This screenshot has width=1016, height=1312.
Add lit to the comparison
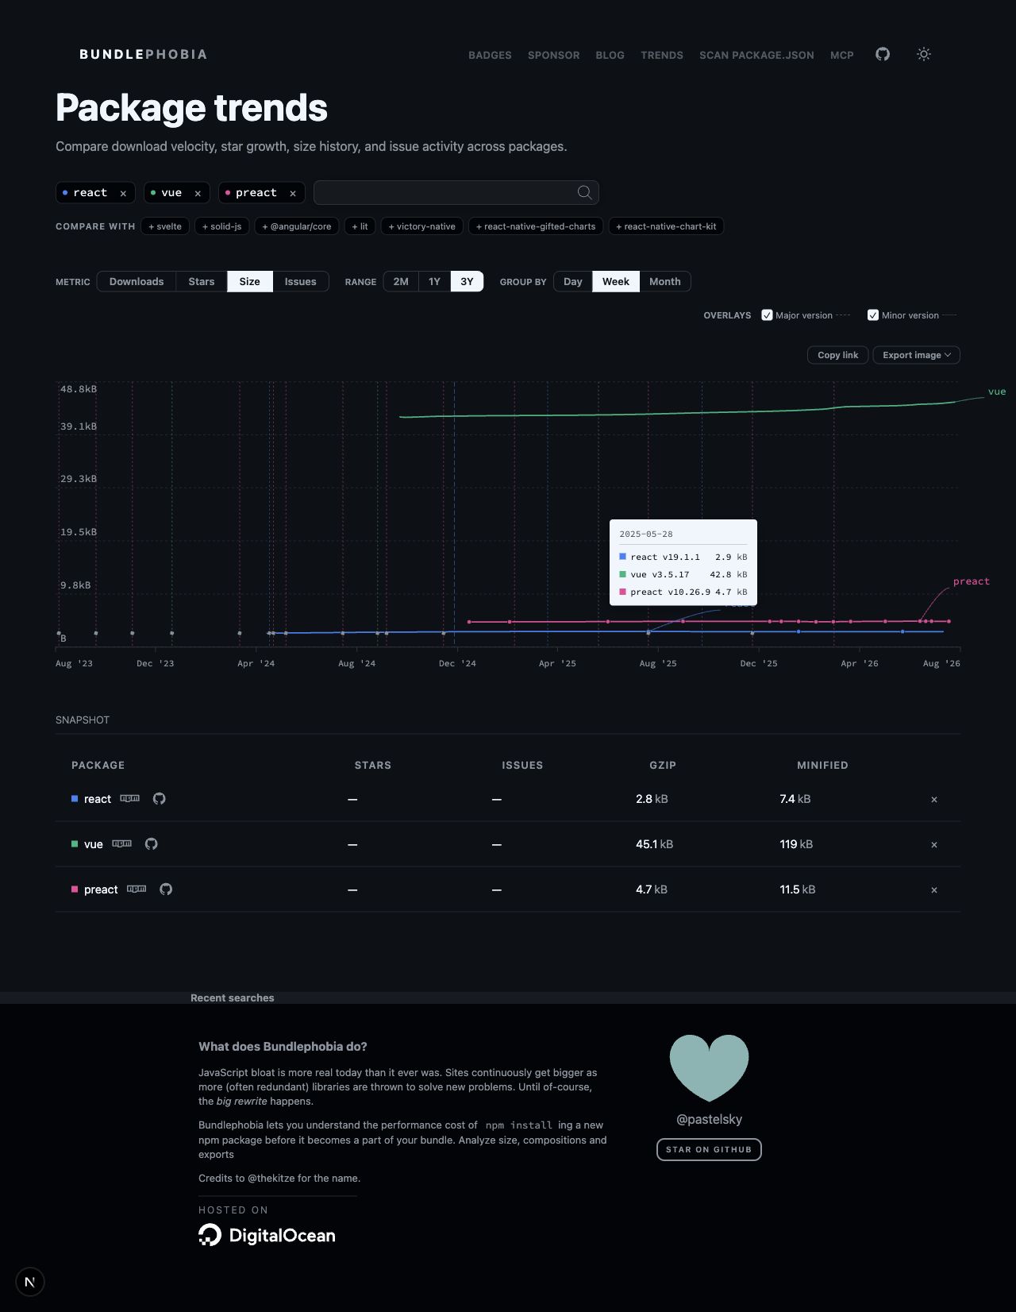coord(360,226)
